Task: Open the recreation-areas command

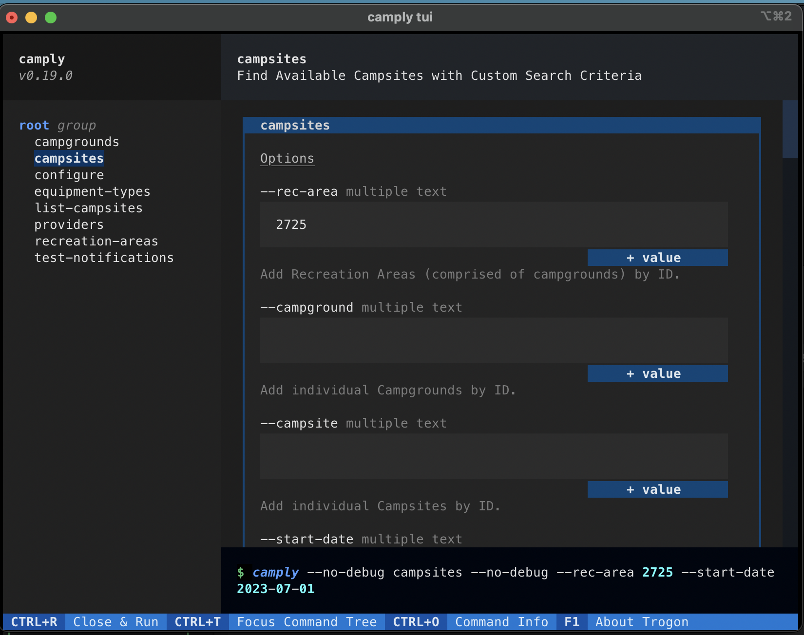Action: point(96,241)
